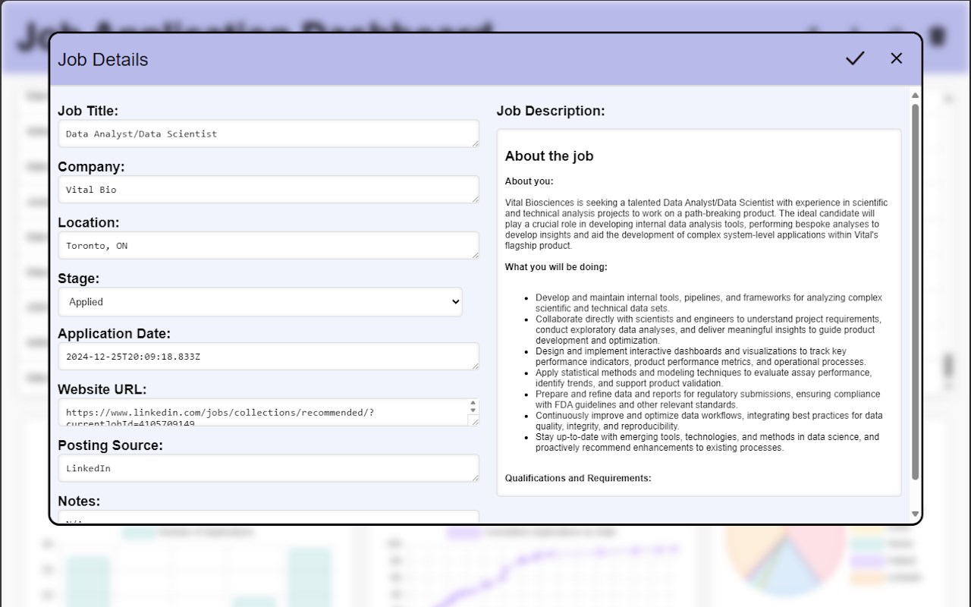The width and height of the screenshot is (971, 607).
Task: Click the Website URL scroll down arrow
Action: 473,410
